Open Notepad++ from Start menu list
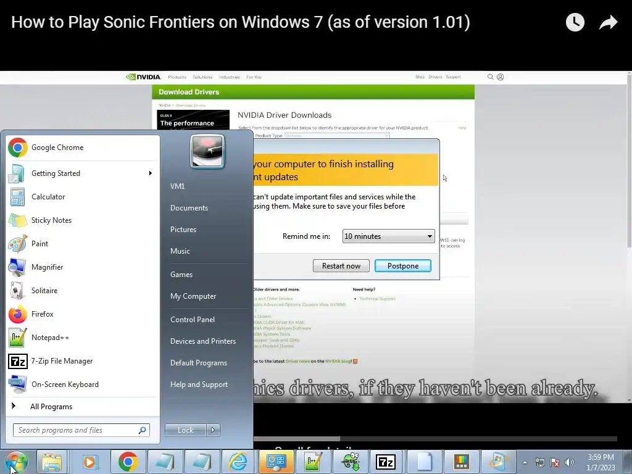The image size is (632, 474). click(83, 338)
